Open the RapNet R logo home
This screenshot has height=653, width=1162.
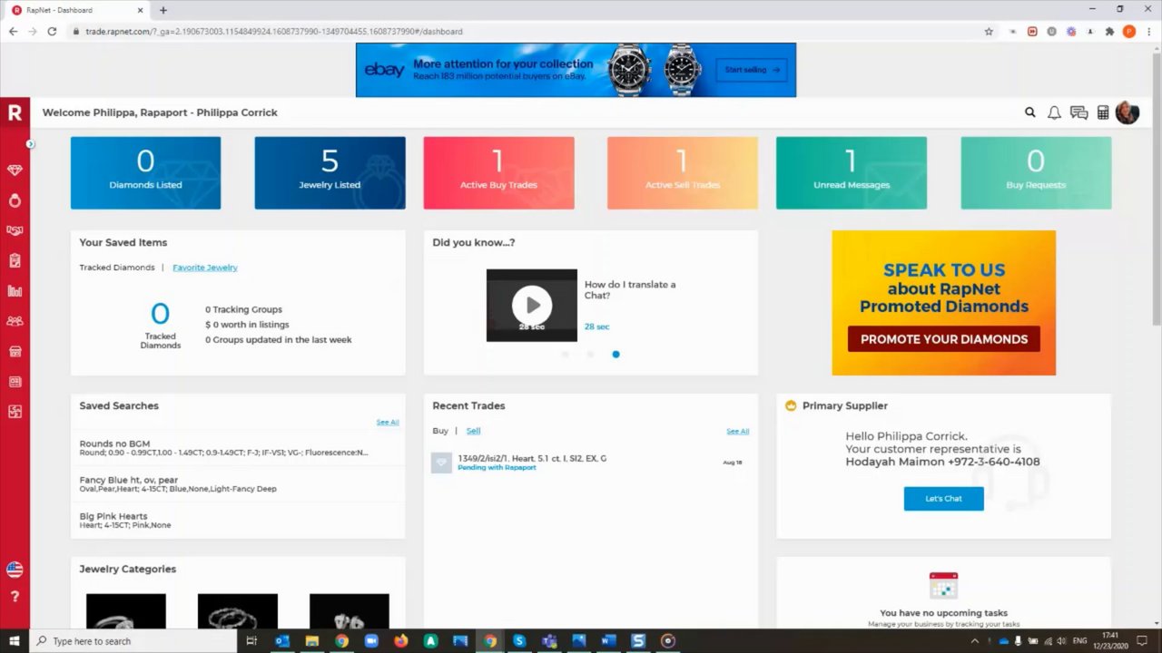(x=15, y=112)
